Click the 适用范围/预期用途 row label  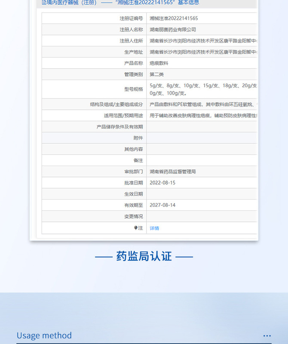tap(123, 116)
